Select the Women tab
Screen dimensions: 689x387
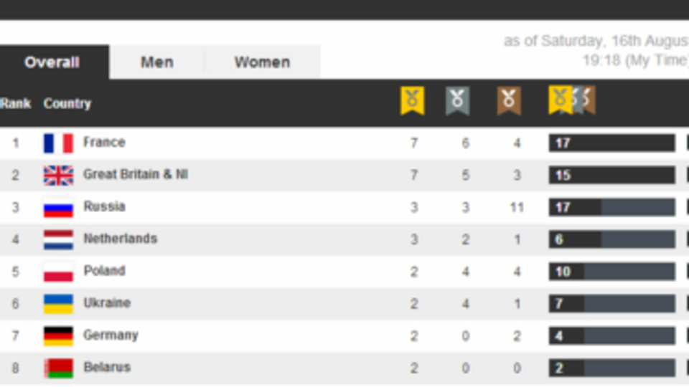click(x=262, y=62)
